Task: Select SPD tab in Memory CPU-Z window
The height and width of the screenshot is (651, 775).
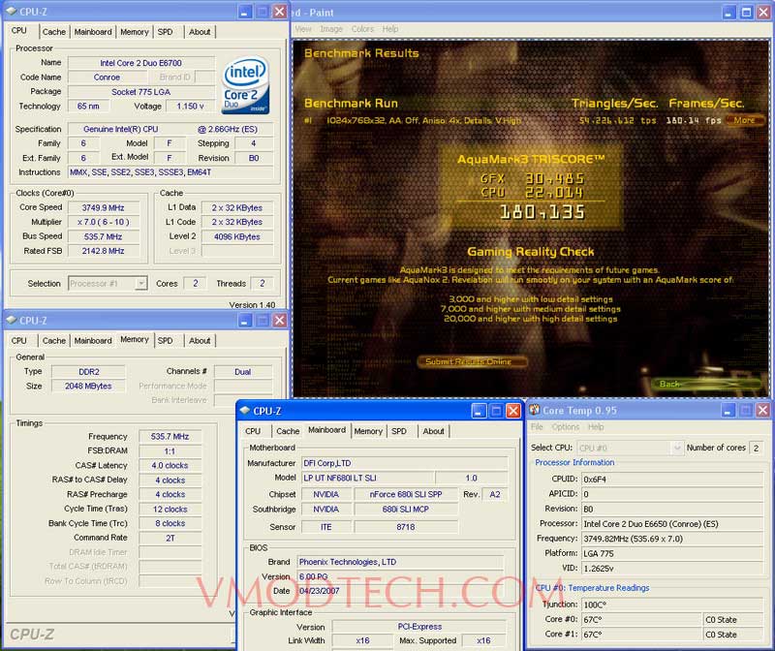Action: point(165,341)
